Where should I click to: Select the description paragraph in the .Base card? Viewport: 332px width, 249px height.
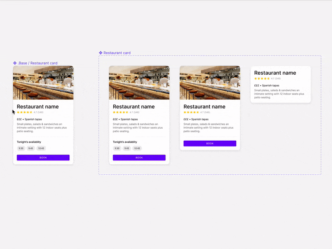coord(42,128)
